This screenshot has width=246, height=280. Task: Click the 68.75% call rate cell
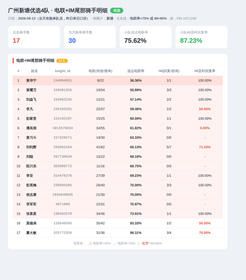click(x=136, y=166)
